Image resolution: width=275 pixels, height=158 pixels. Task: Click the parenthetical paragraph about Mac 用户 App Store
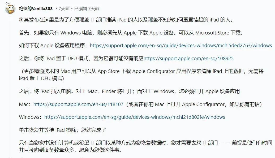point(141,75)
